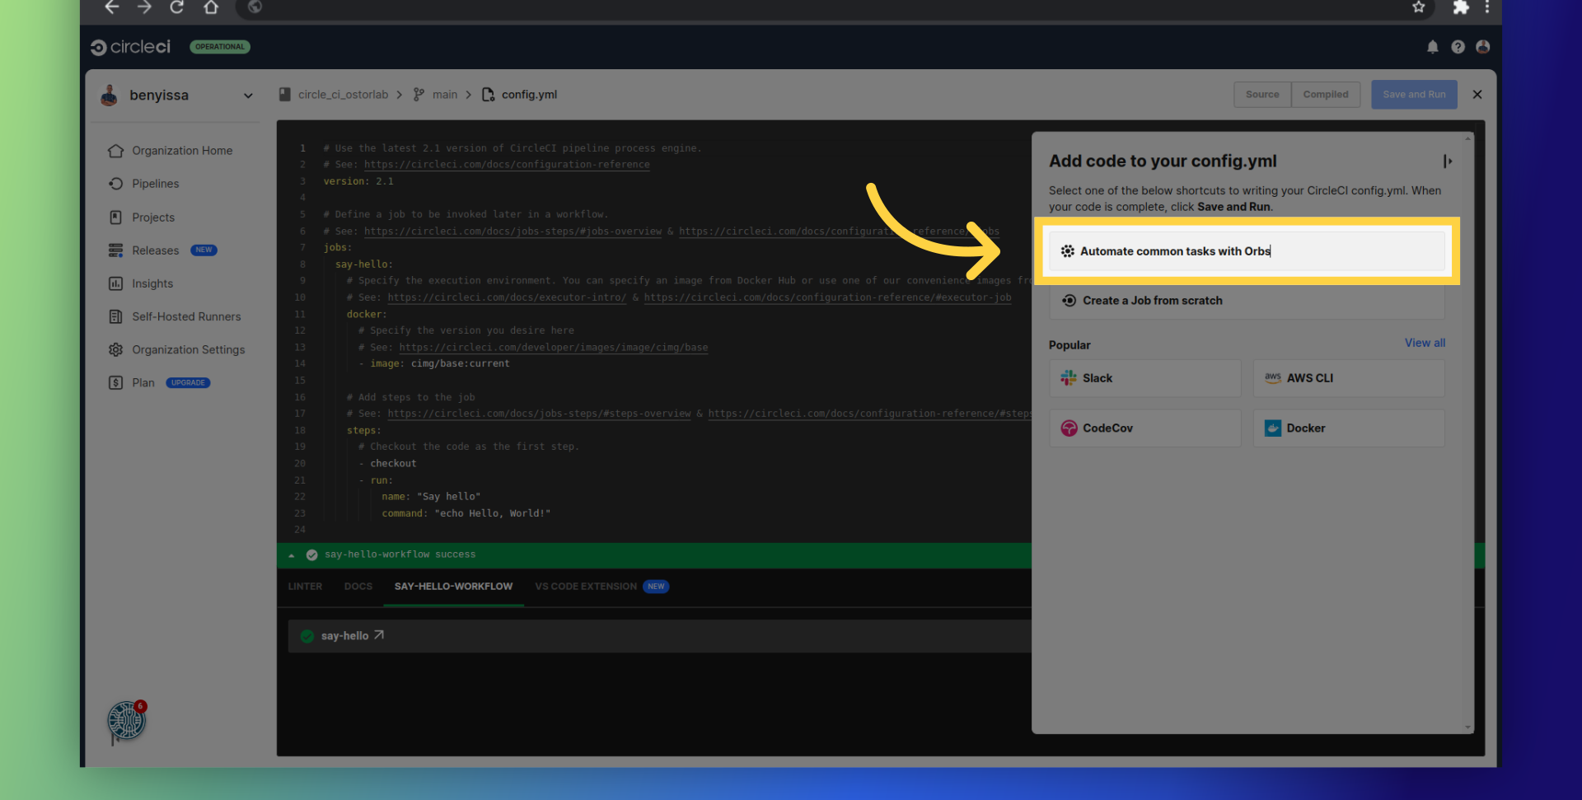Switch to the LINTER tab
Screen dimensions: 1582x800
point(305,587)
